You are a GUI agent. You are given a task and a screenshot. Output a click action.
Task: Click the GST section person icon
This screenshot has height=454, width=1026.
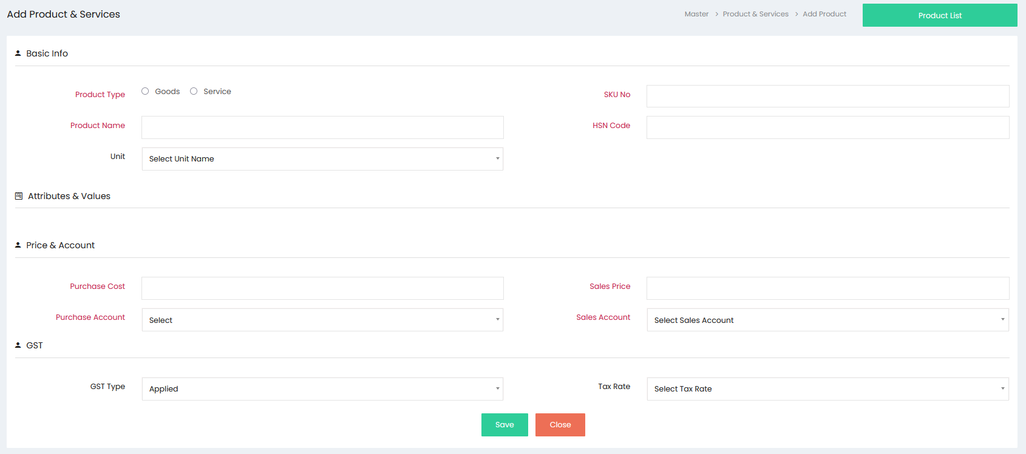[x=18, y=345]
